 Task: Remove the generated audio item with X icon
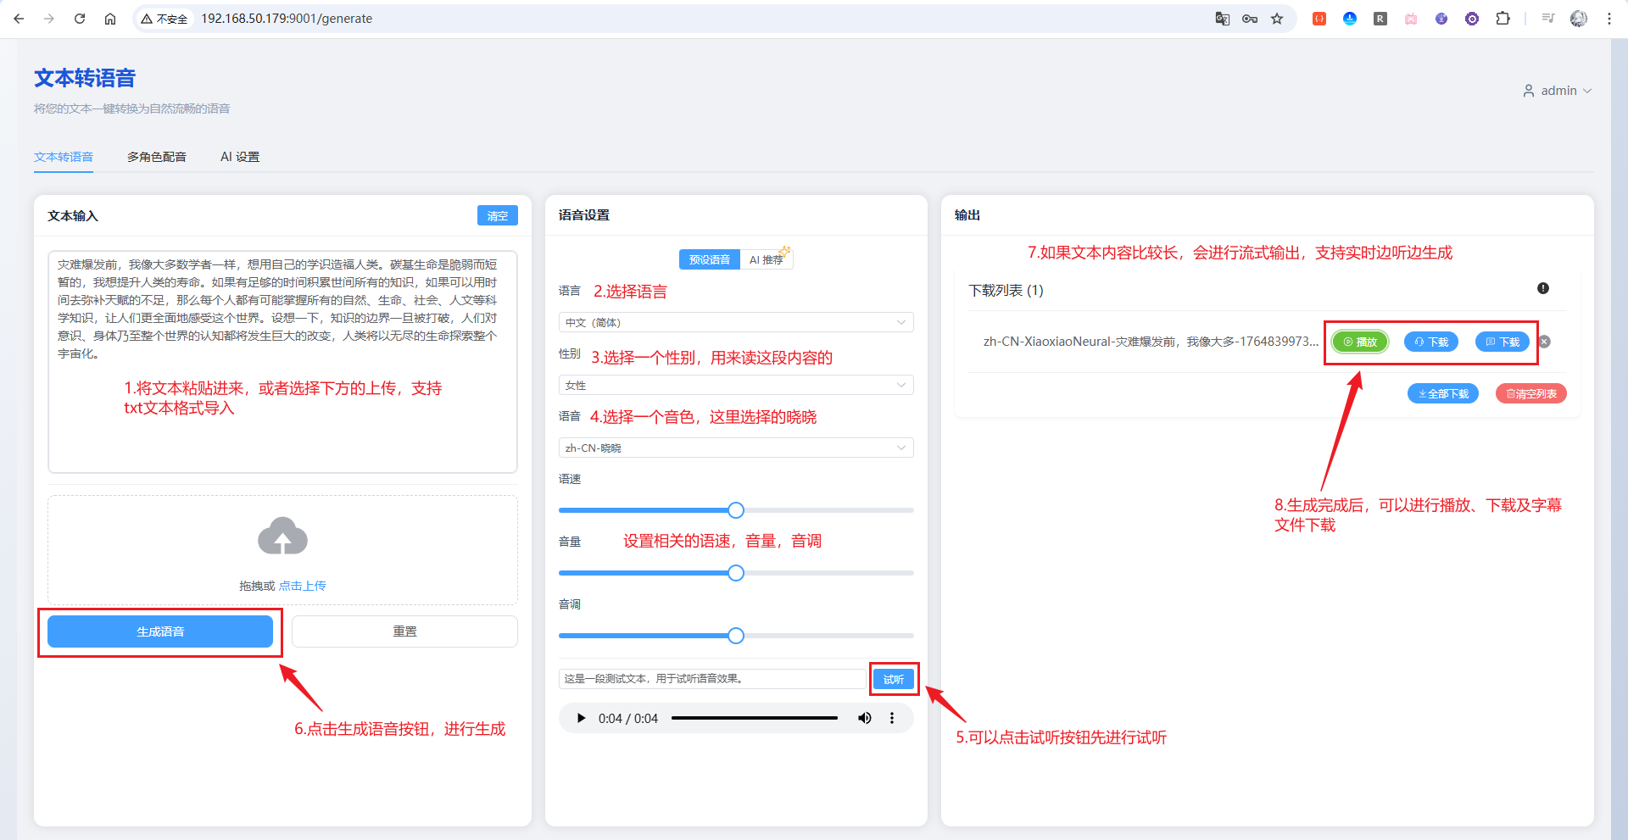[1545, 342]
